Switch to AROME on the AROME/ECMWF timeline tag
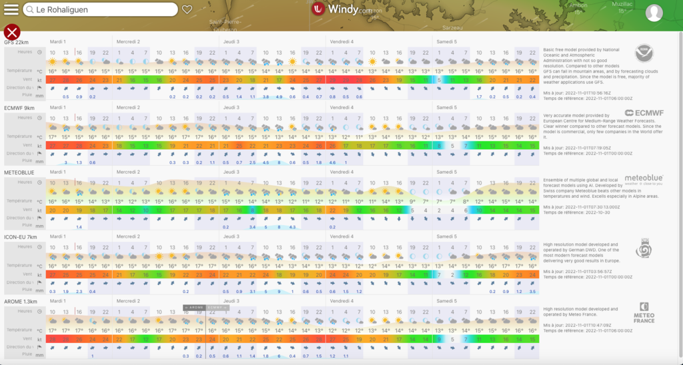Viewport: 683px width, 365px height. click(194, 308)
